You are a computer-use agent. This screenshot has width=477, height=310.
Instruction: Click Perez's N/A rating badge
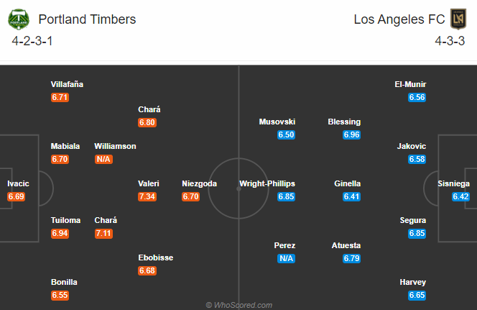pos(286,258)
